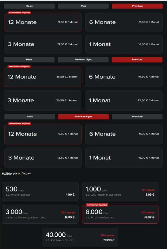Click the 50 % sparen label
The image size is (167, 249).
[108, 235]
